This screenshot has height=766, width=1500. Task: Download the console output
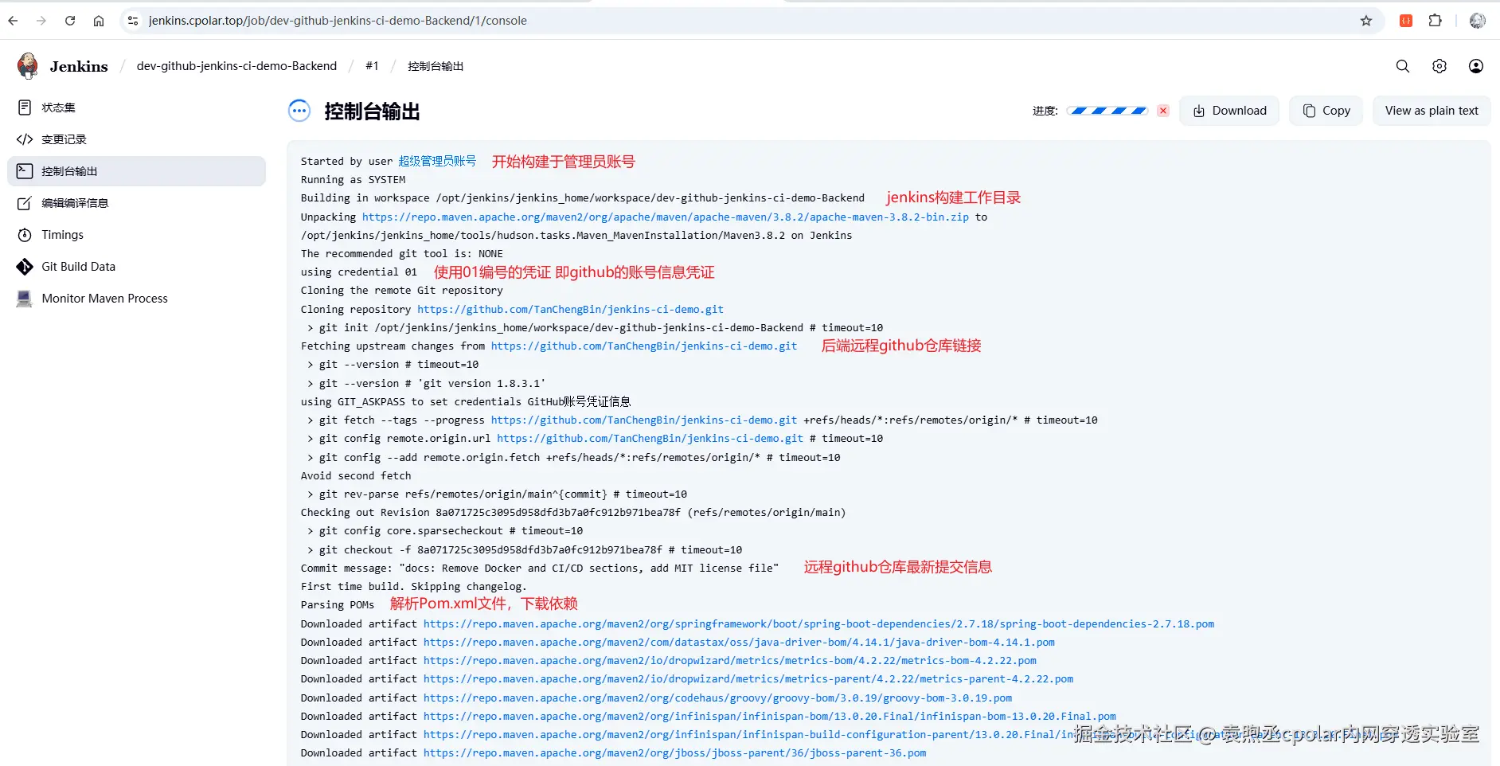[1229, 111]
